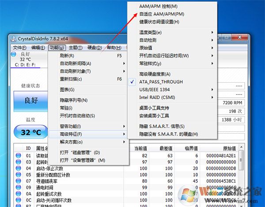Expand 开机自动运行延迟时间(W) submenu
The height and width of the screenshot is (207, 265).
pyautogui.click(x=172, y=56)
